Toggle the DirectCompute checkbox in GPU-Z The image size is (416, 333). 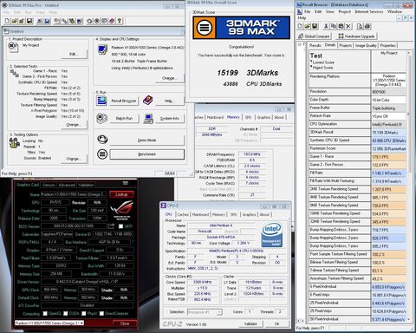coord(101,314)
